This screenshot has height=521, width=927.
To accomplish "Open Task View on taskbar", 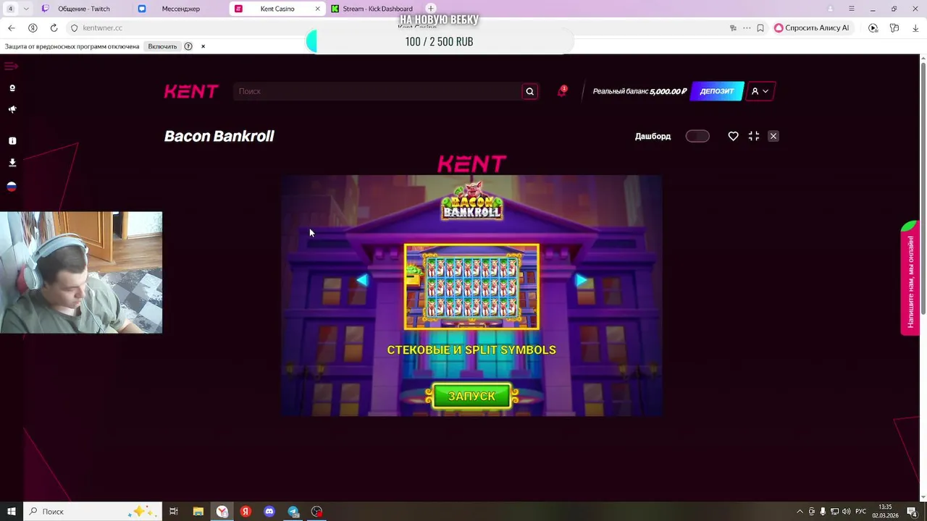I will coord(174,512).
